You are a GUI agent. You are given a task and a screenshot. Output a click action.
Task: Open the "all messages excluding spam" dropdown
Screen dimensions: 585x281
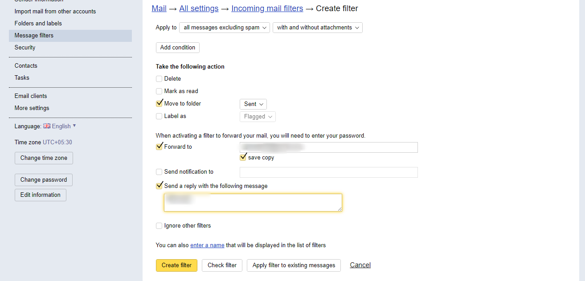tap(224, 27)
